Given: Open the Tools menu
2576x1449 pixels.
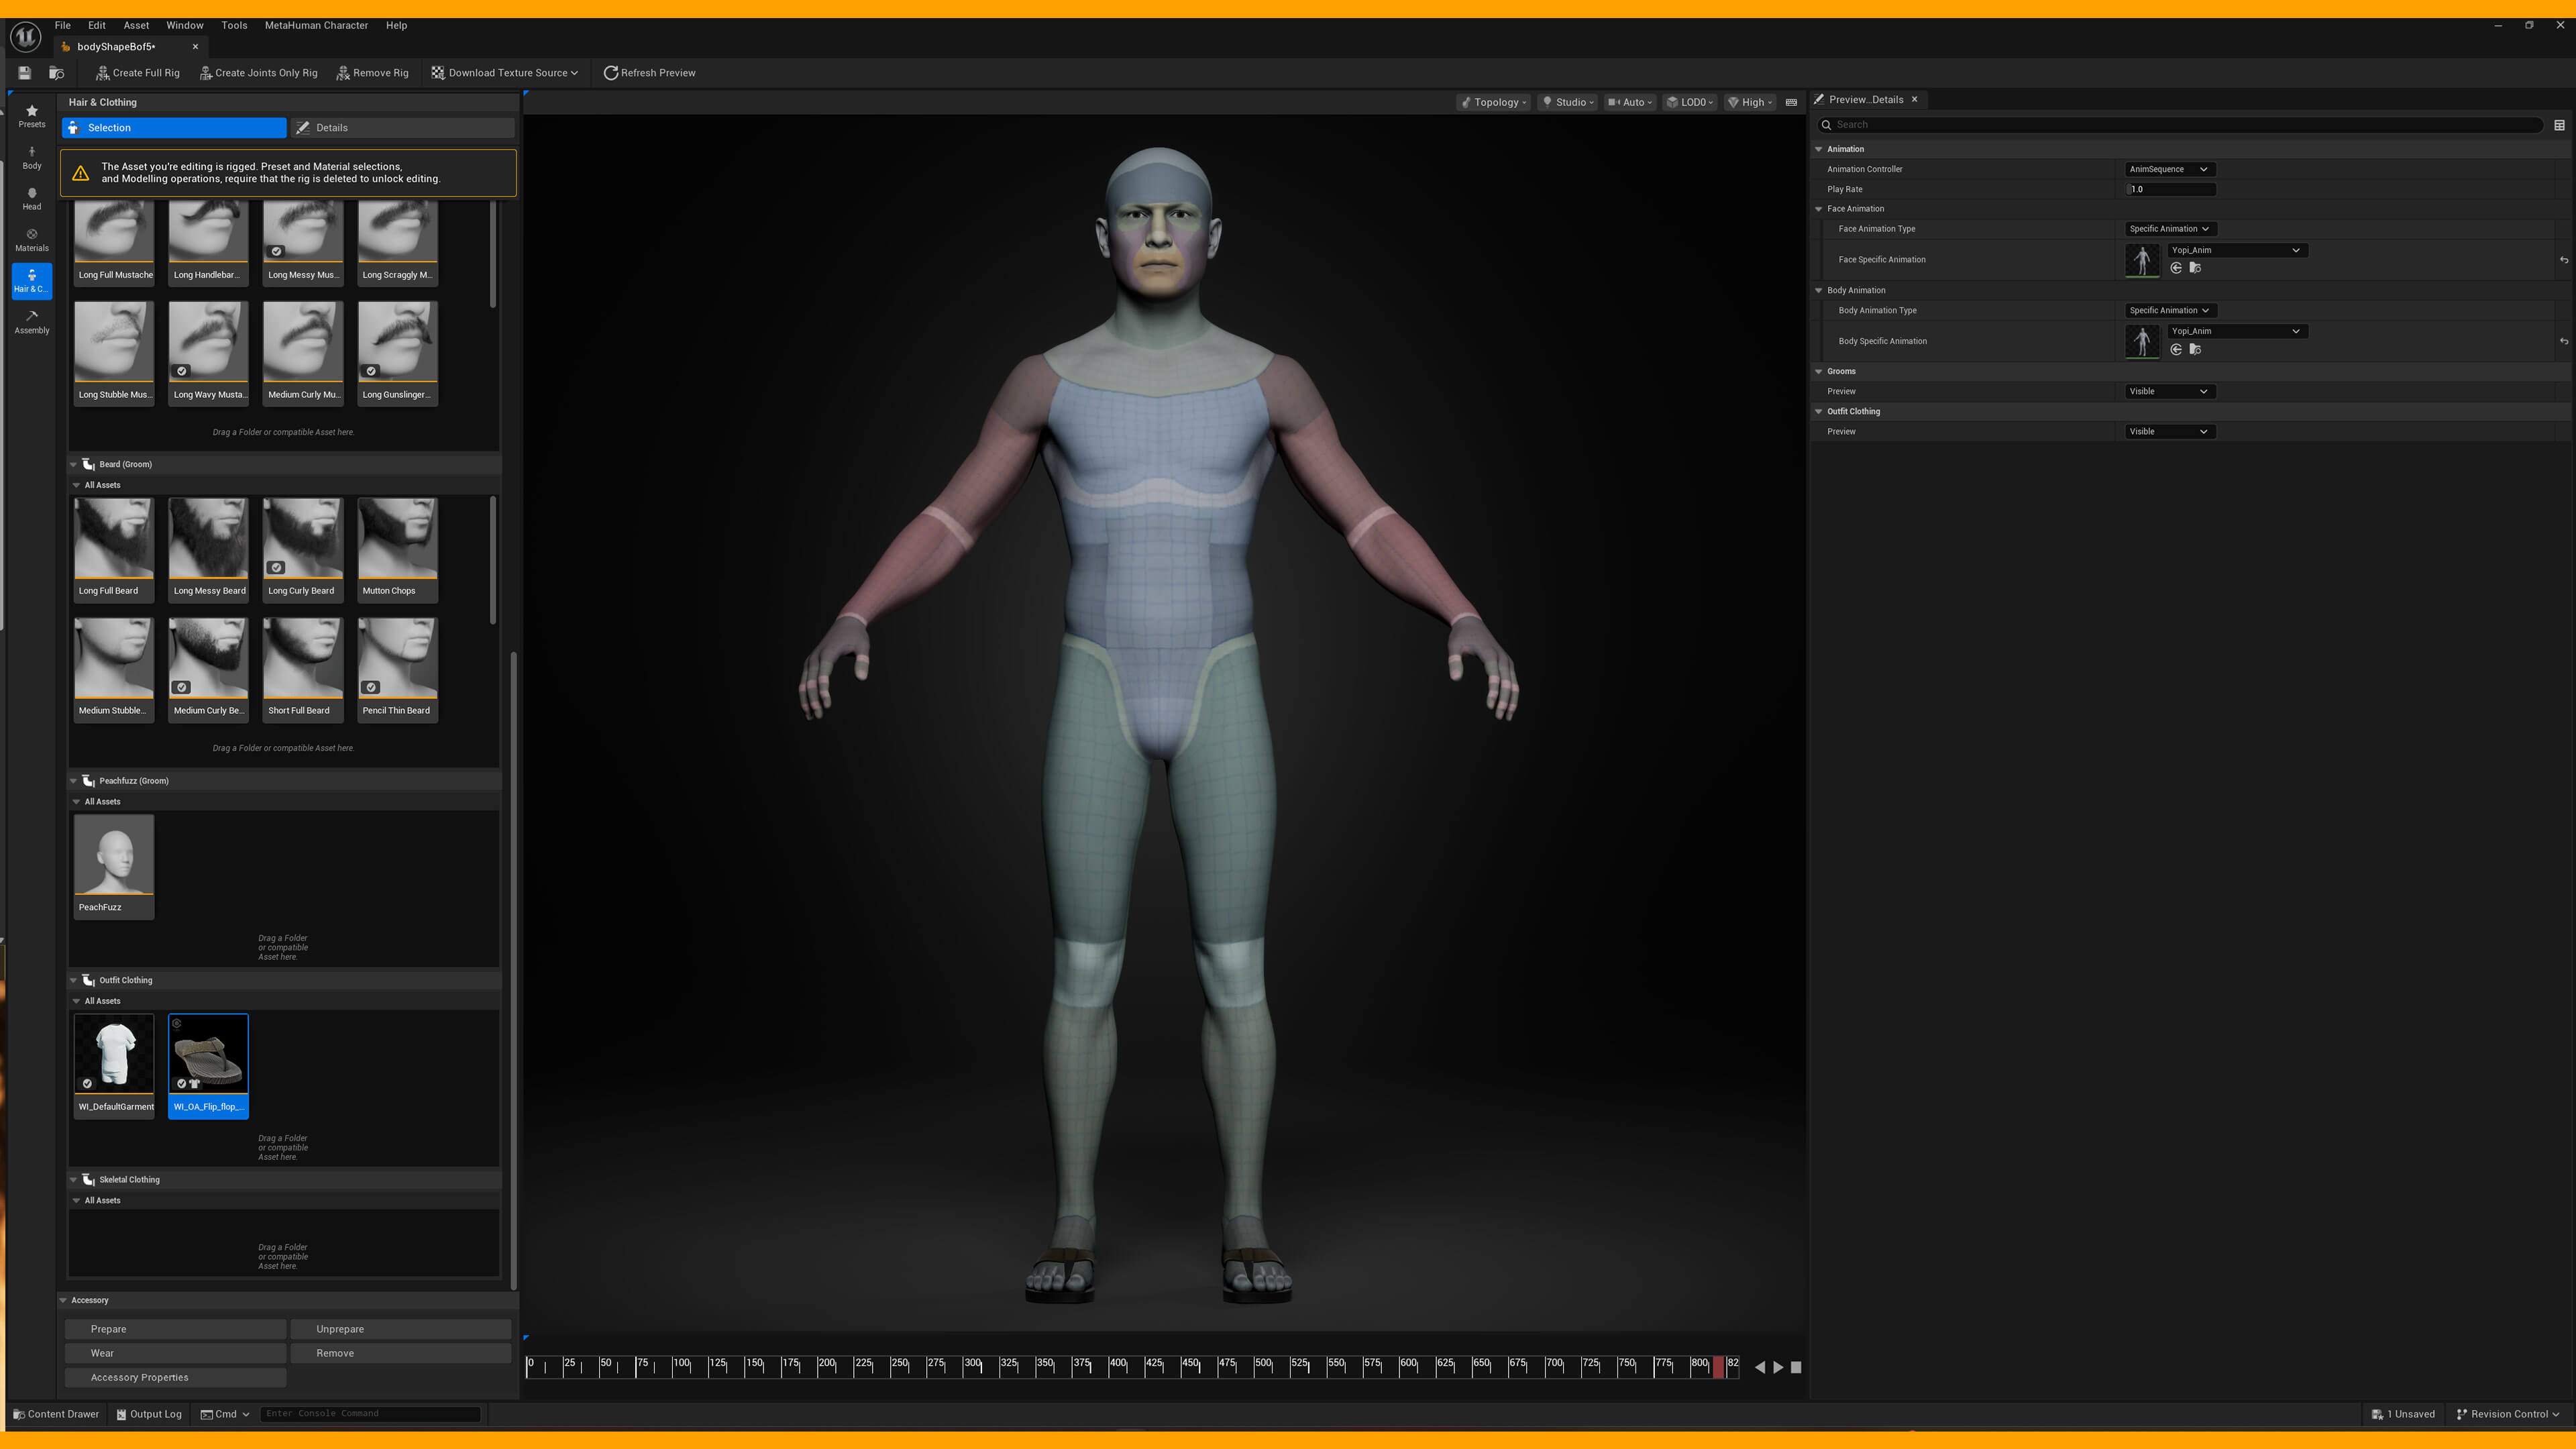Looking at the screenshot, I should point(234,26).
